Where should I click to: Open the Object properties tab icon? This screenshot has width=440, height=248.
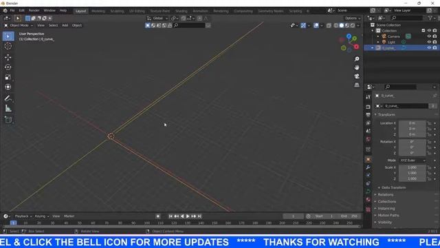point(368,159)
